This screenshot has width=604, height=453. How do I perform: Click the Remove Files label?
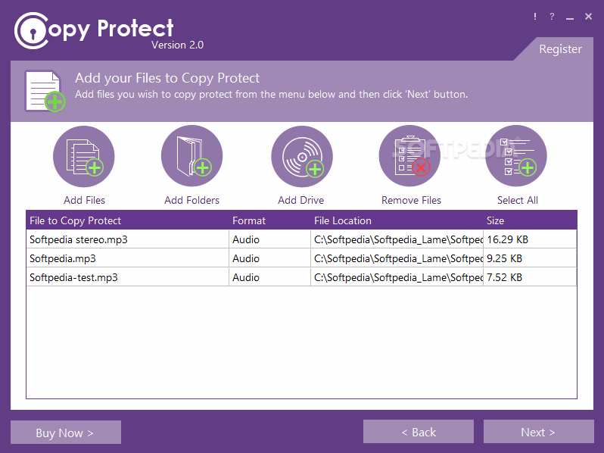(x=411, y=200)
